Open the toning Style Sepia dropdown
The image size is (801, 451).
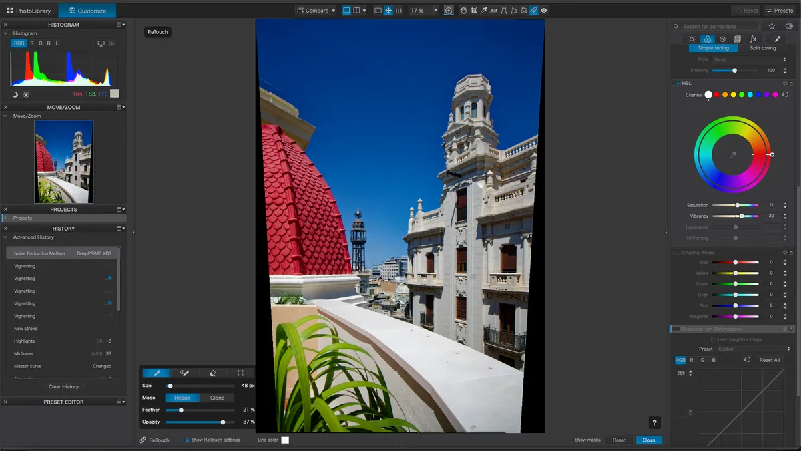click(x=750, y=59)
